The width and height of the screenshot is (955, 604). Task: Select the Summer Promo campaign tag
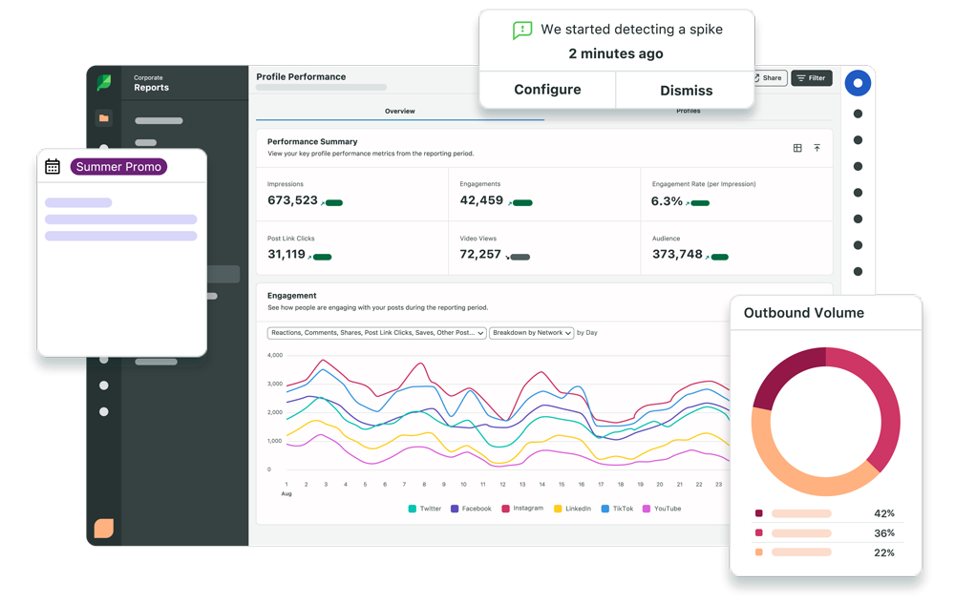click(x=118, y=167)
